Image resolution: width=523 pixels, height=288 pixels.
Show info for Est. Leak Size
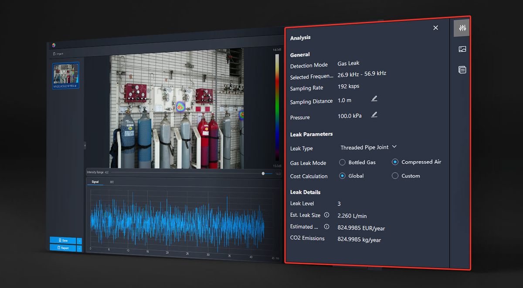coord(326,215)
